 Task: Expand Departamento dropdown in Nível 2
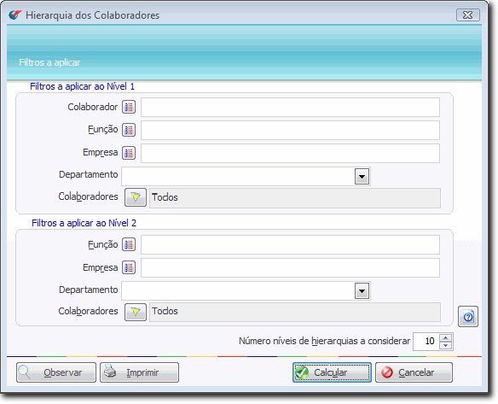[x=362, y=290]
